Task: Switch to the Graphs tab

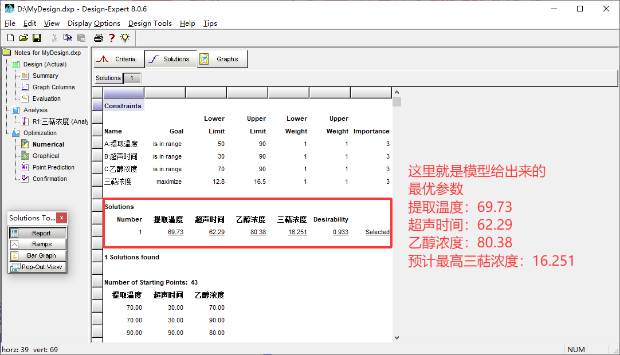Action: pyautogui.click(x=221, y=59)
